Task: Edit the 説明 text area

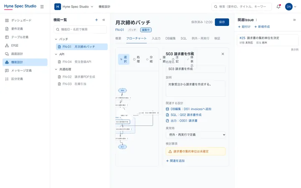Action: click(195, 89)
